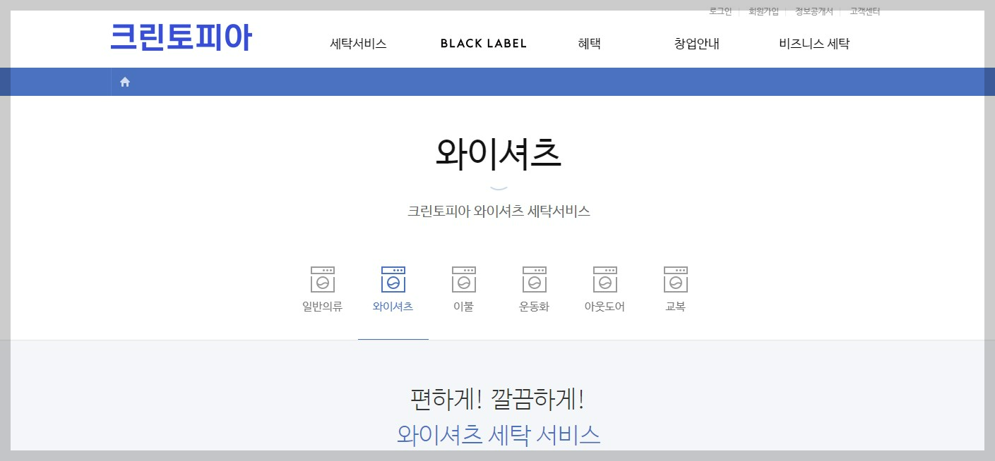Open the 혜택 menu
The image size is (995, 461).
coord(589,44)
